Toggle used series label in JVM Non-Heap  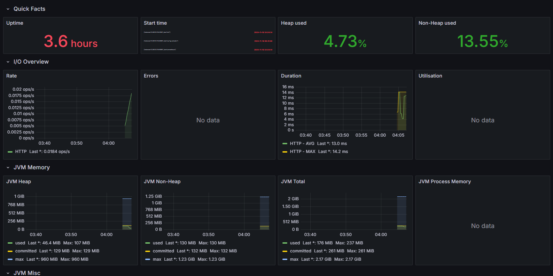click(158, 243)
